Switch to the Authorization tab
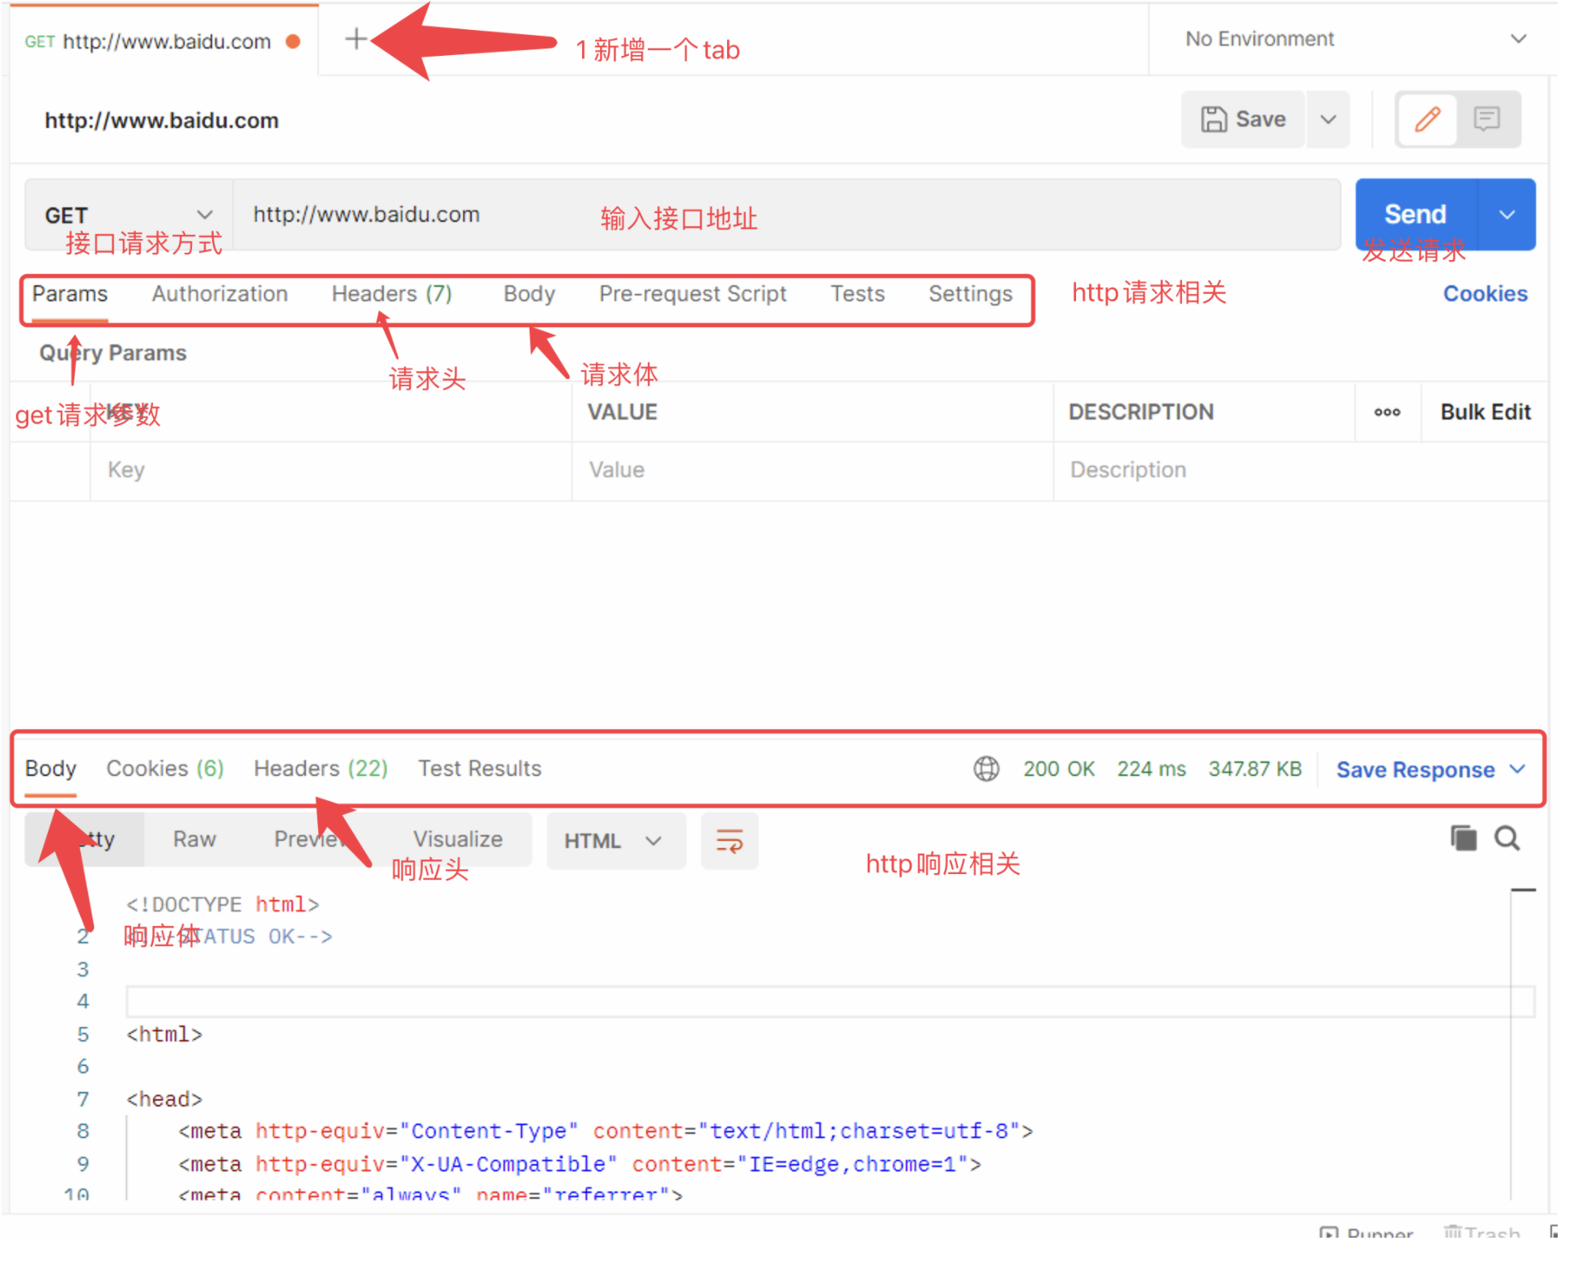The height and width of the screenshot is (1262, 1582). [219, 293]
